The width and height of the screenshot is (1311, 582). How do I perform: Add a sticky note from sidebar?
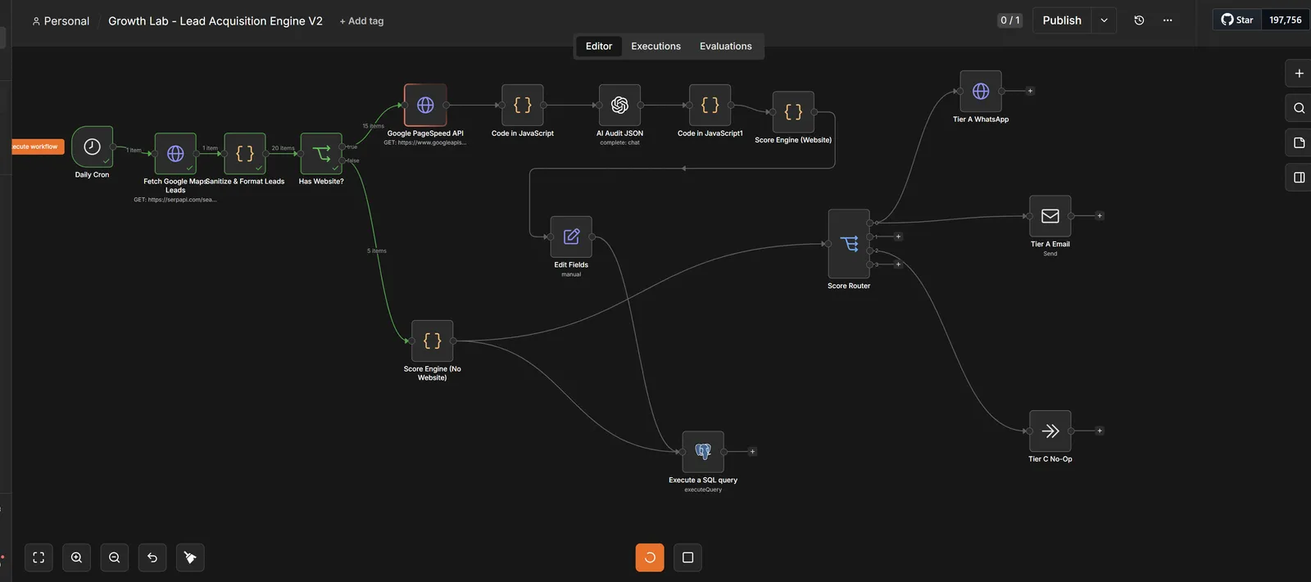pos(1299,142)
